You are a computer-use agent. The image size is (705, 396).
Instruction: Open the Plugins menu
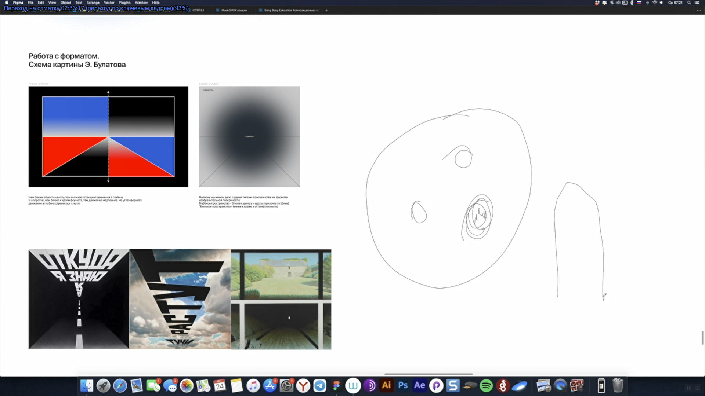click(x=124, y=3)
